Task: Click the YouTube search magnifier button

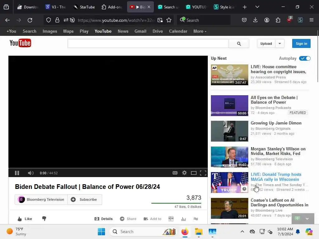Action: coord(239,44)
